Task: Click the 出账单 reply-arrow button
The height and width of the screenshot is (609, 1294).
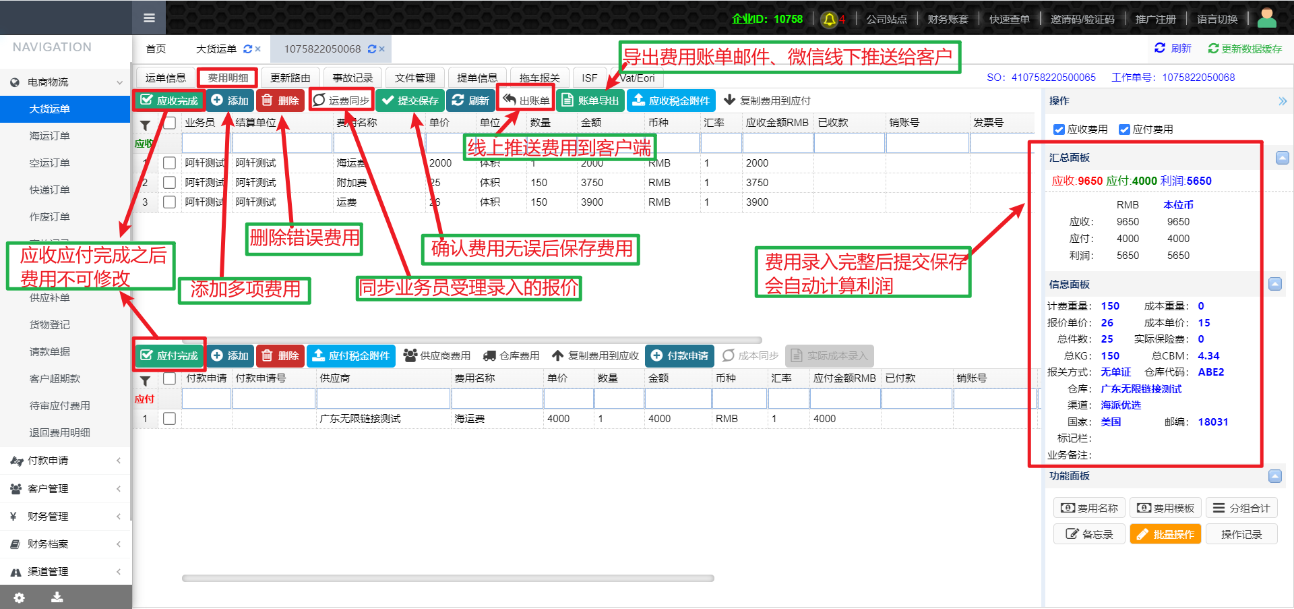Action: [x=526, y=100]
